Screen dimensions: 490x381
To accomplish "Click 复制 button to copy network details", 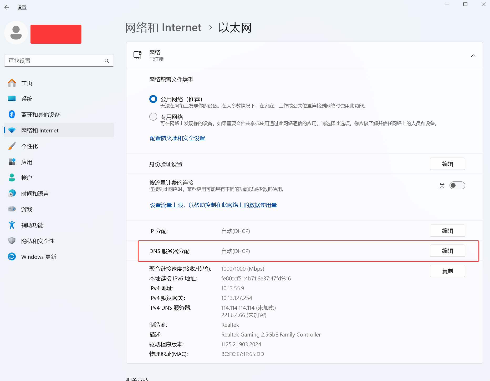I will click(447, 271).
